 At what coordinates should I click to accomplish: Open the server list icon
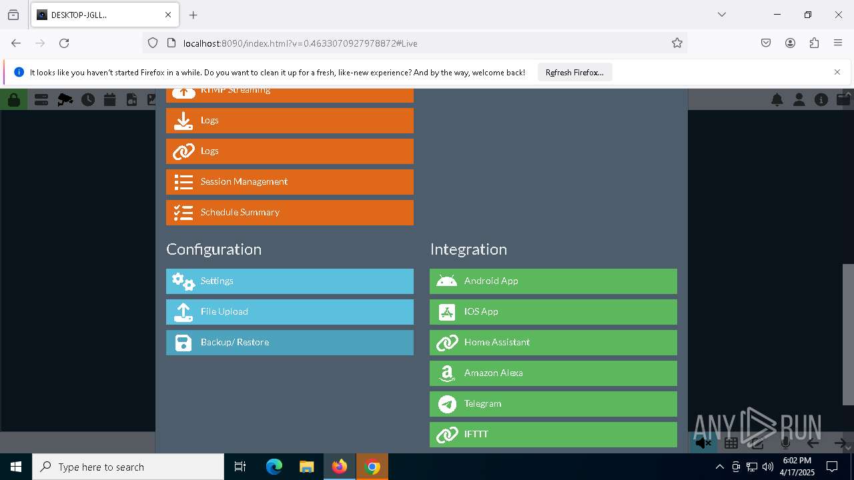click(x=41, y=100)
